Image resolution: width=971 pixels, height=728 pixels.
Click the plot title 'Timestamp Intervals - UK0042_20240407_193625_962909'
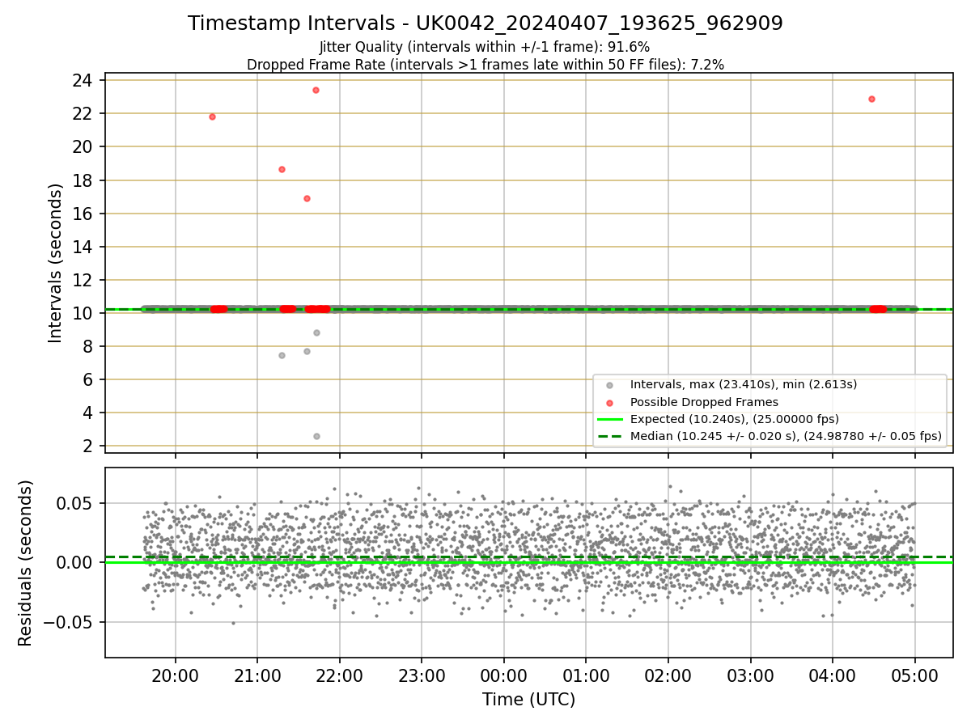point(485,23)
